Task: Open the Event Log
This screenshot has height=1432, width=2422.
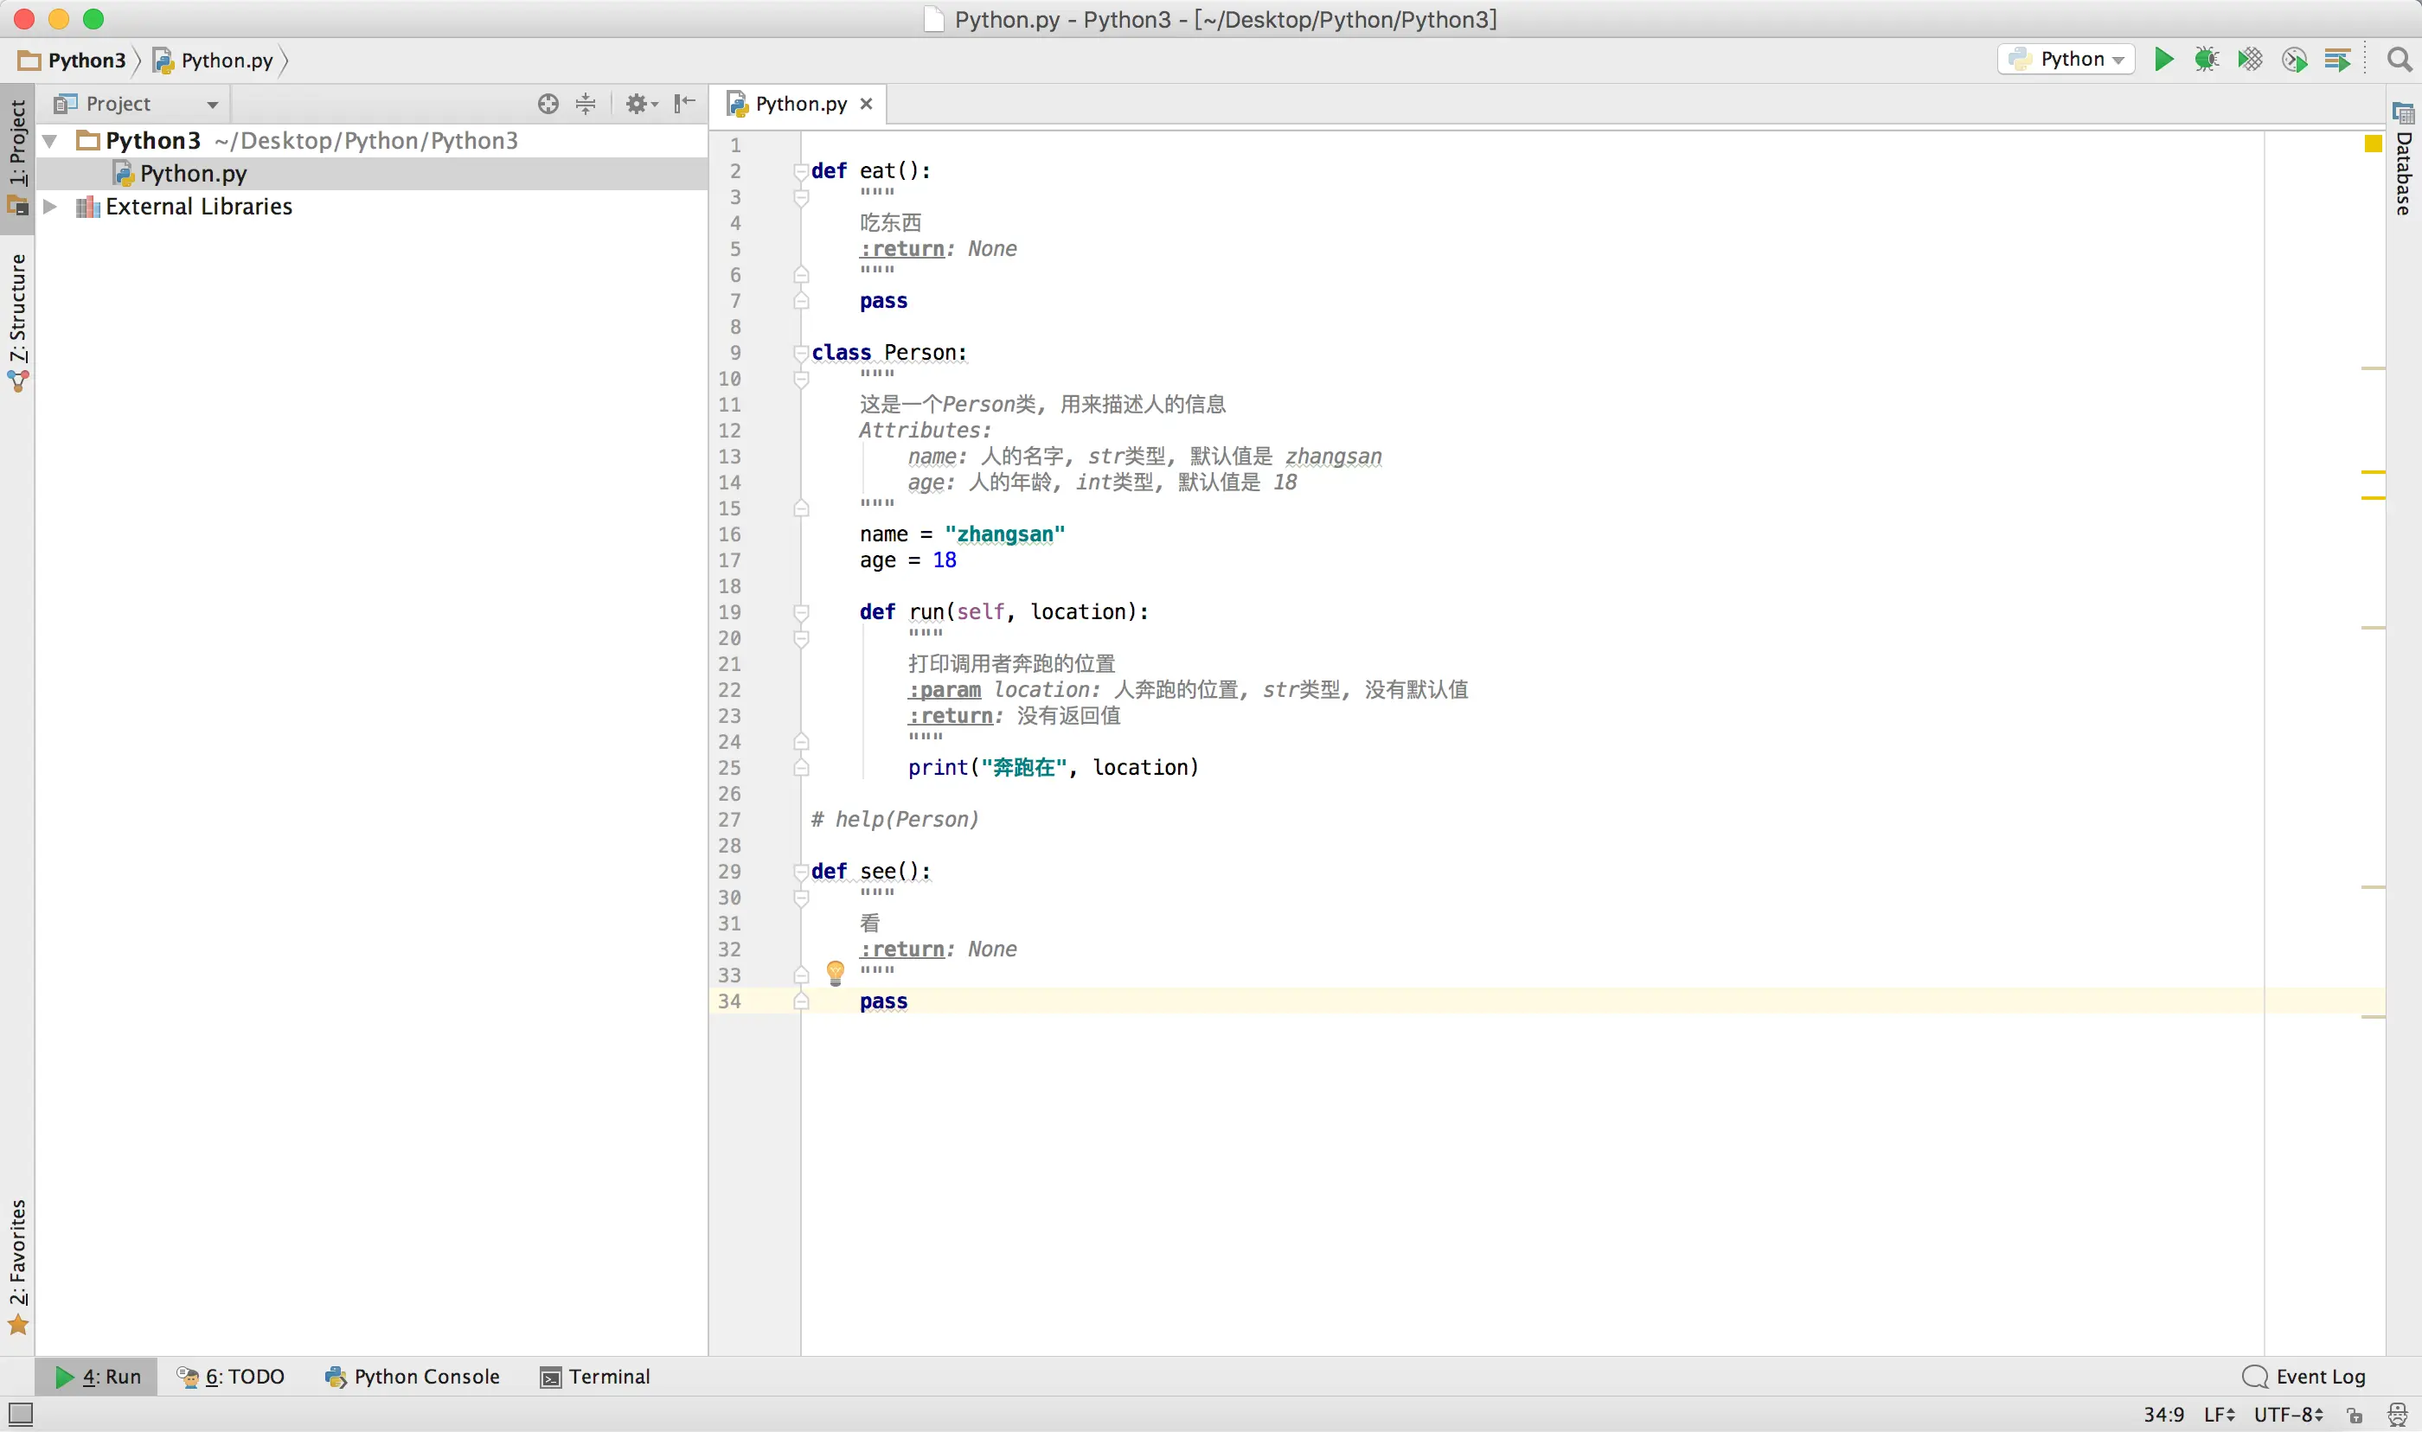Action: 2304,1377
